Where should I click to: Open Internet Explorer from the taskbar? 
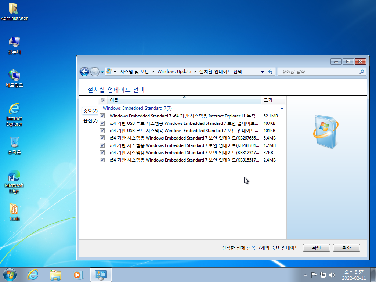(x=33, y=275)
